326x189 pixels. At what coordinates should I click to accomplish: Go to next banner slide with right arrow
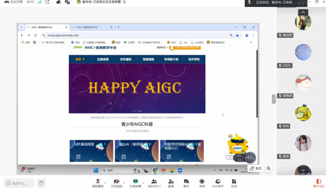pyautogui.click(x=201, y=88)
